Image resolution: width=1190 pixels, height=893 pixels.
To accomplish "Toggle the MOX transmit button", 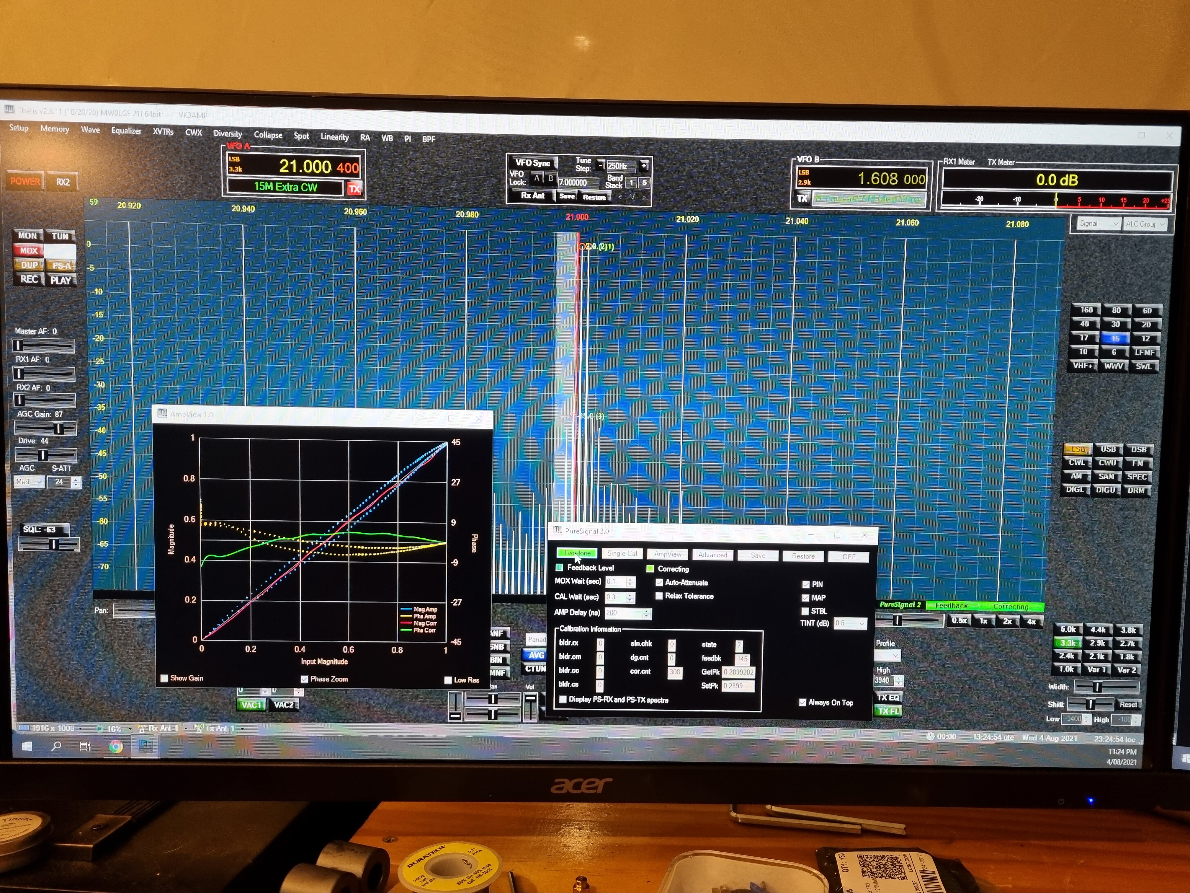I will [29, 250].
